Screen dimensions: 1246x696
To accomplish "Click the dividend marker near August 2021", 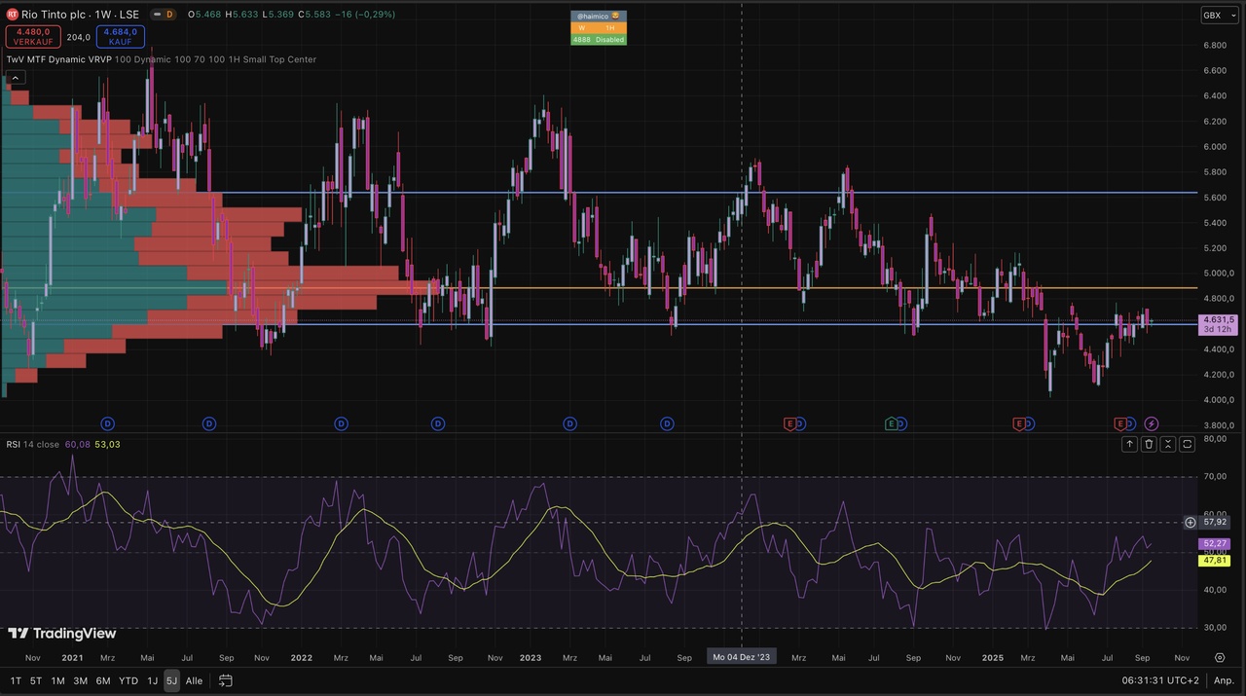I will click(209, 423).
